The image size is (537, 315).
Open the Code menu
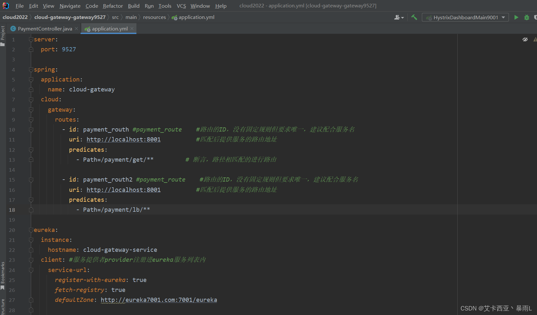point(92,6)
